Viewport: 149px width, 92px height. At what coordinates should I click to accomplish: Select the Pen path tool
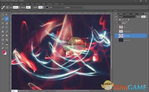(3, 48)
